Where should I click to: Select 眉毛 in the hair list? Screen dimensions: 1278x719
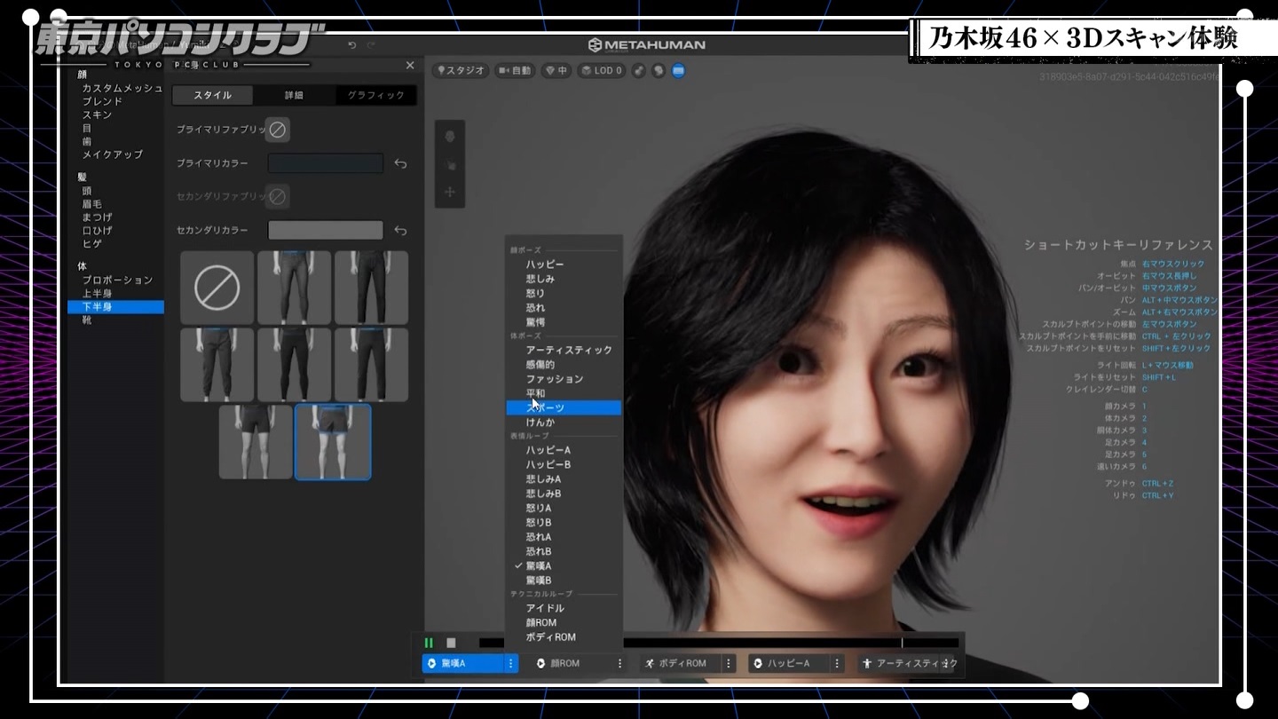tap(92, 204)
